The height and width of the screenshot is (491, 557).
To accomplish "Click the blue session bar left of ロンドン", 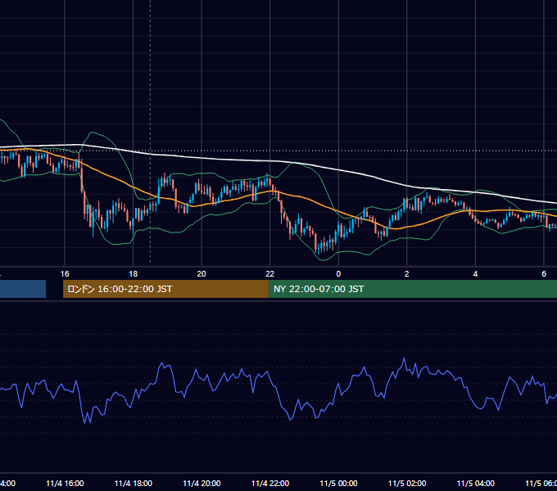I will [x=23, y=289].
